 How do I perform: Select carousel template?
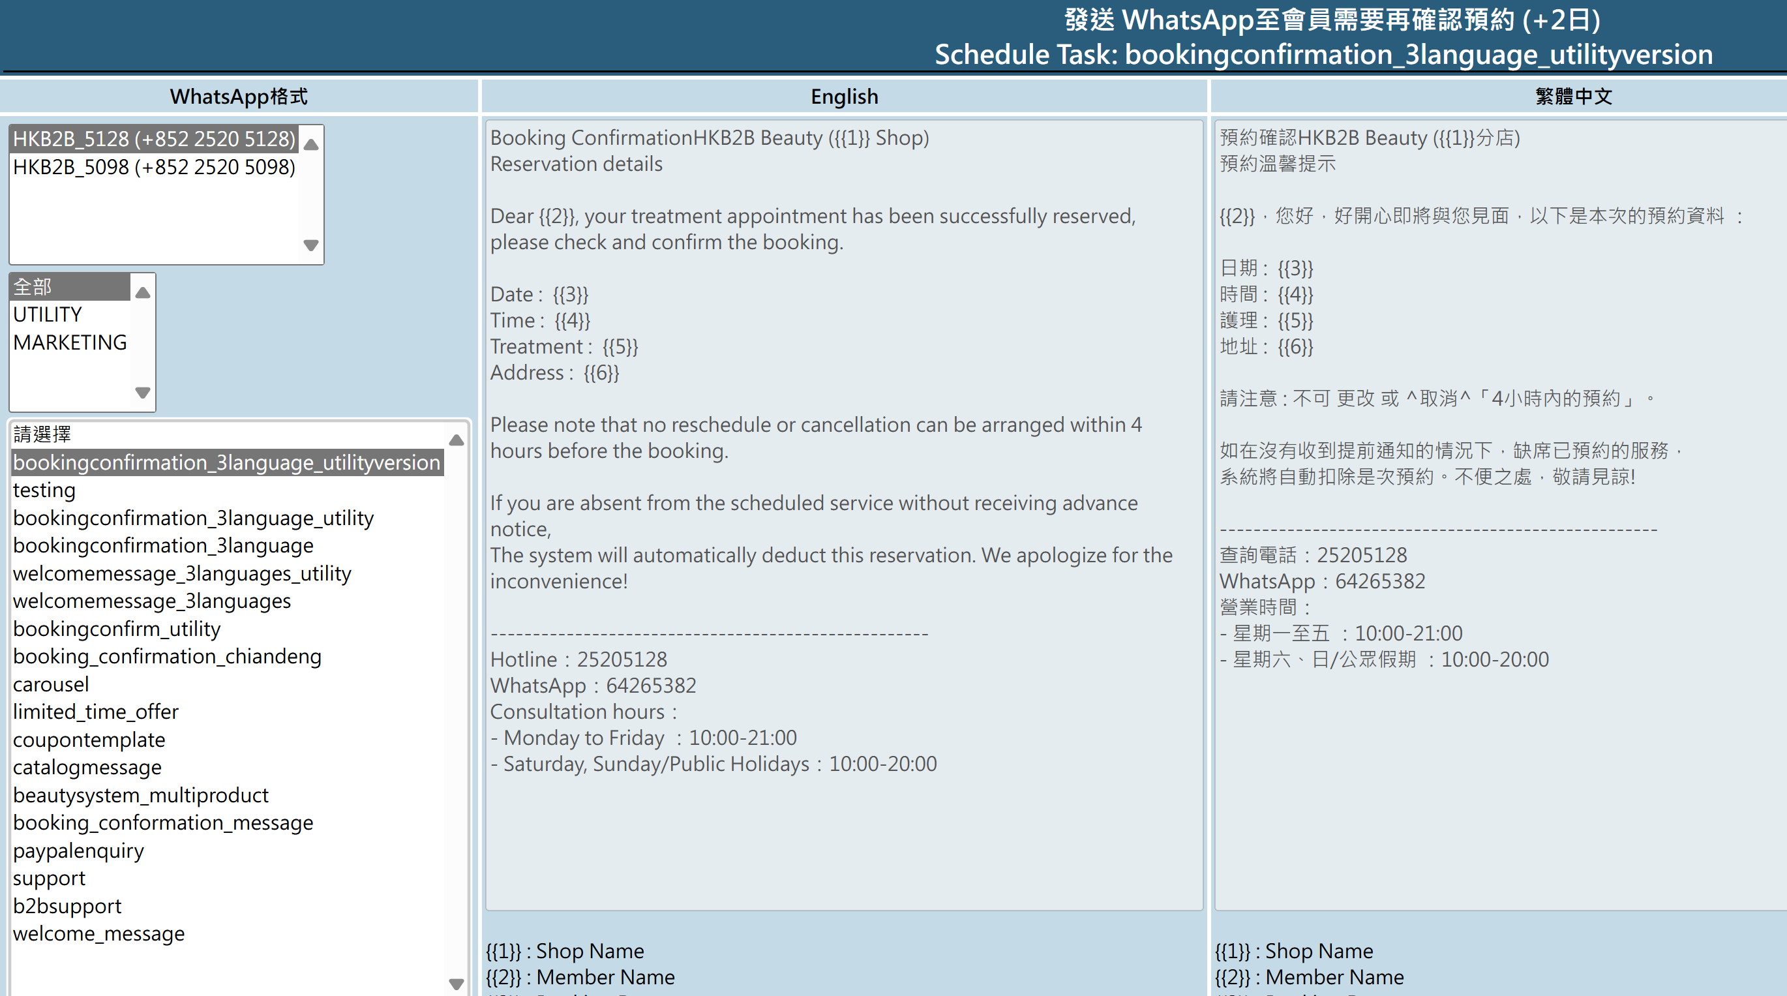point(228,684)
